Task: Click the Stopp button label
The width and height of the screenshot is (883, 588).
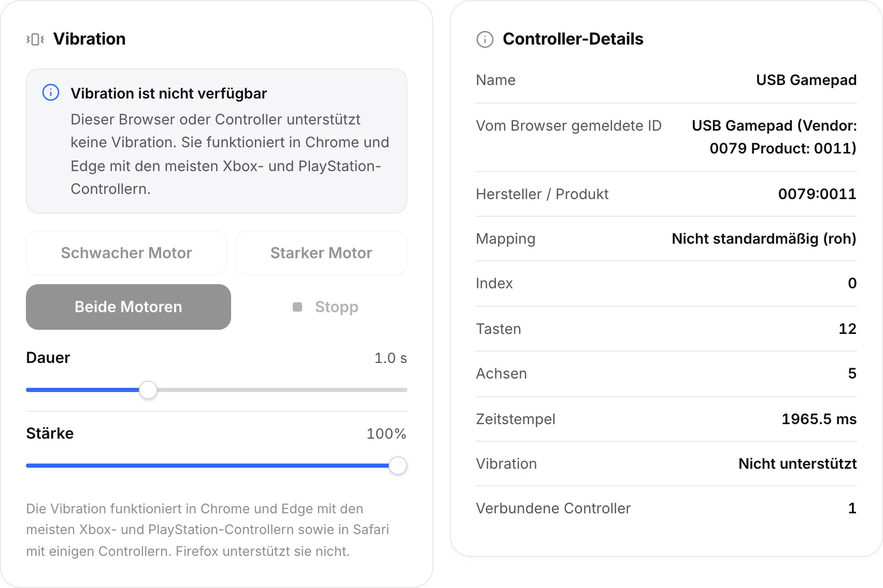Action: [x=337, y=307]
